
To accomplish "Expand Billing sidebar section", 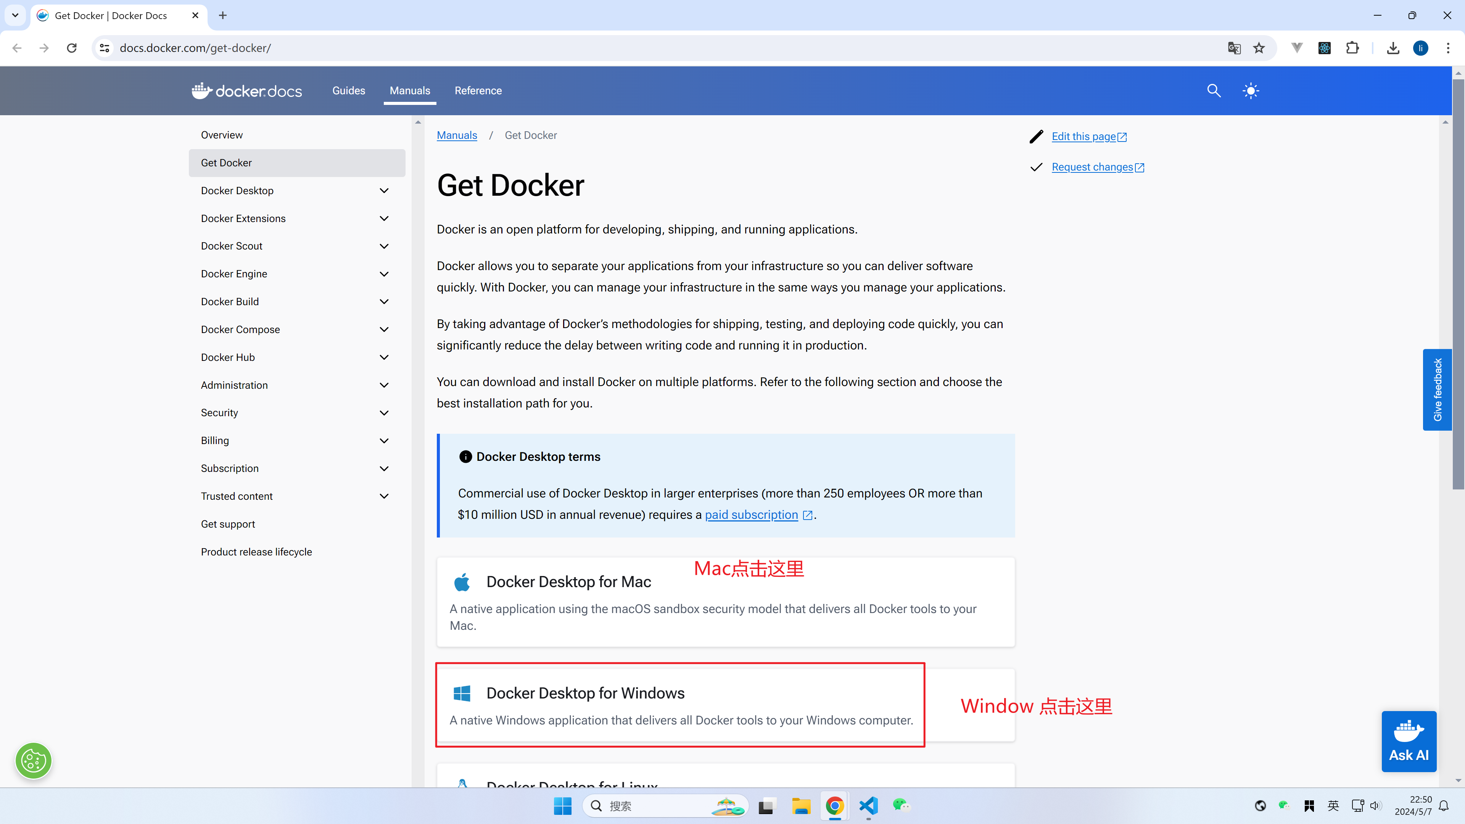I will click(x=385, y=441).
